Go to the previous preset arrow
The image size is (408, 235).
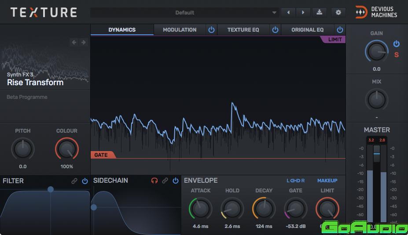288,12
